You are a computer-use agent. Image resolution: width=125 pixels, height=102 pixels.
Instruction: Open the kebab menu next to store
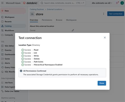click(104, 14)
